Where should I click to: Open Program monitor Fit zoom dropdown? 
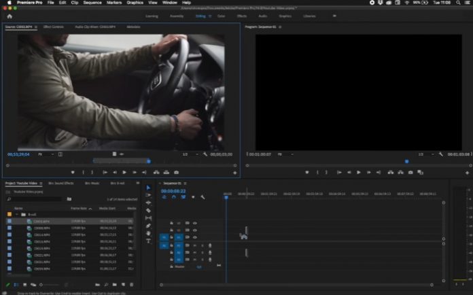click(x=285, y=154)
